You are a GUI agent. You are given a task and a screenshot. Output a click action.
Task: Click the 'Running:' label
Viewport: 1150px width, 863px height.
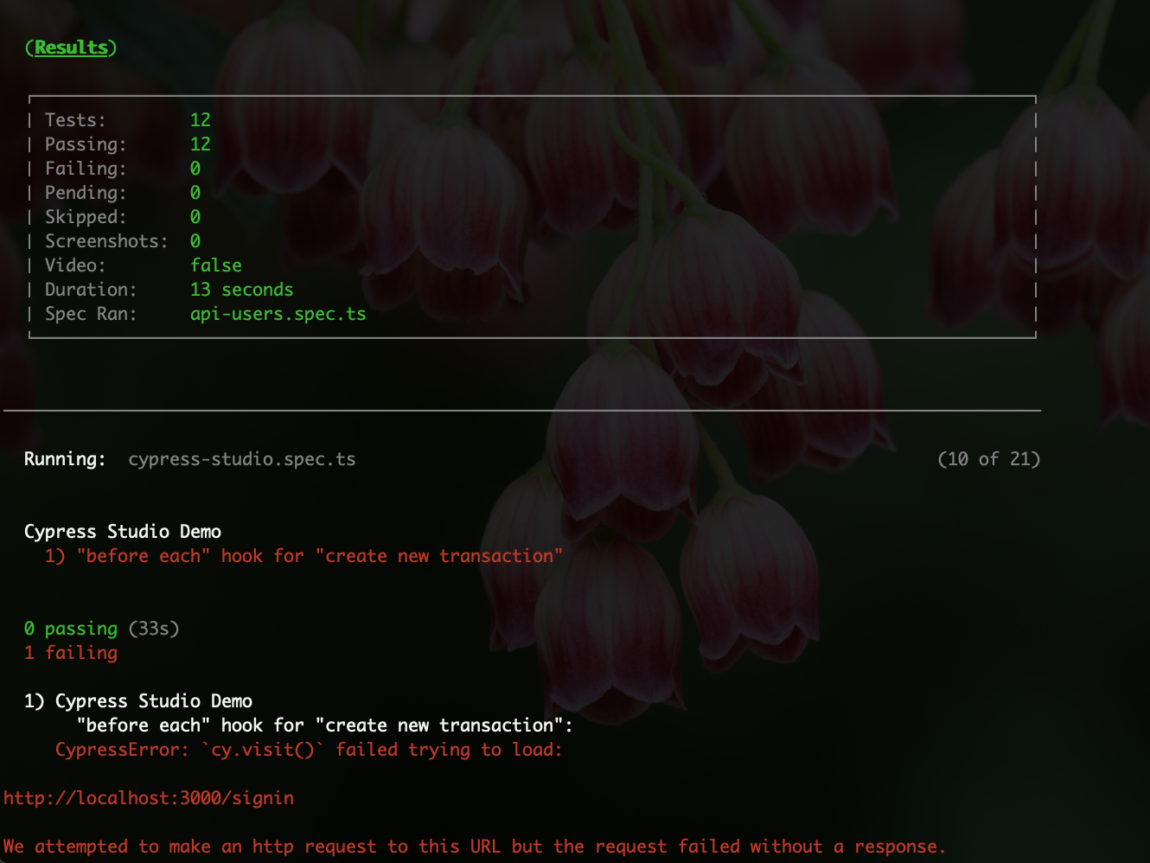pyautogui.click(x=65, y=459)
